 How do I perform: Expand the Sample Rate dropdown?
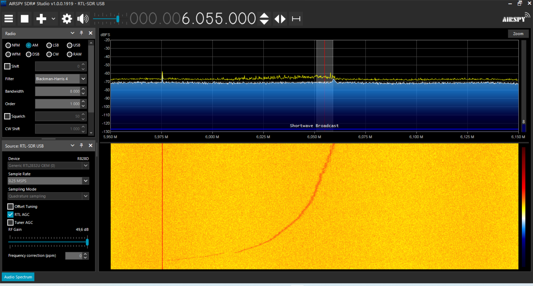point(86,181)
